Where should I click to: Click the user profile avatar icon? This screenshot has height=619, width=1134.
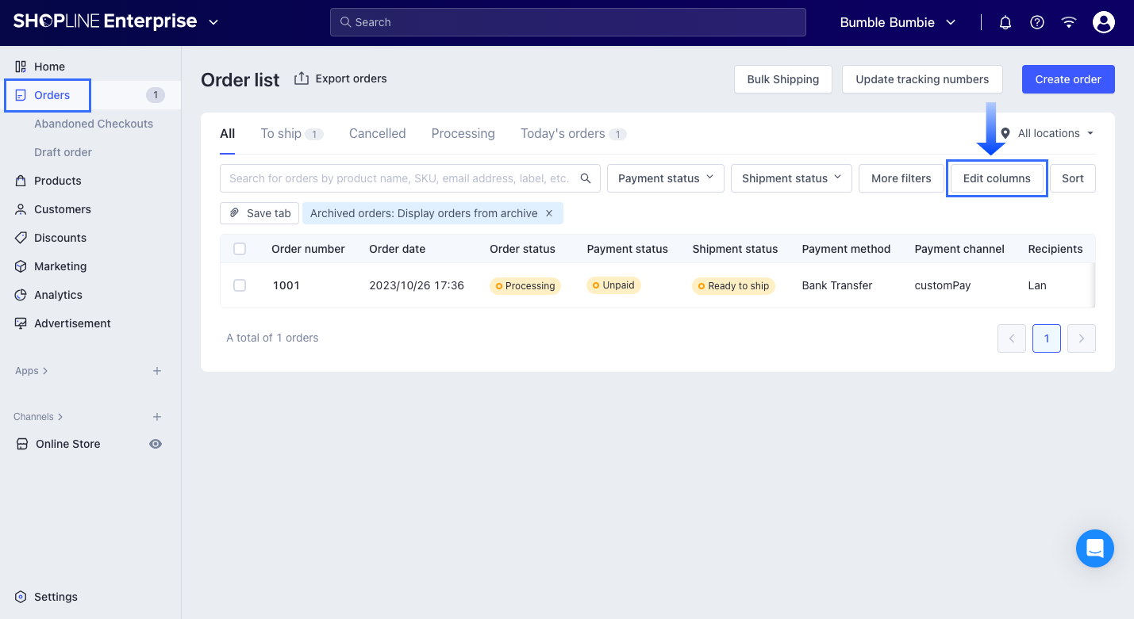pyautogui.click(x=1103, y=22)
